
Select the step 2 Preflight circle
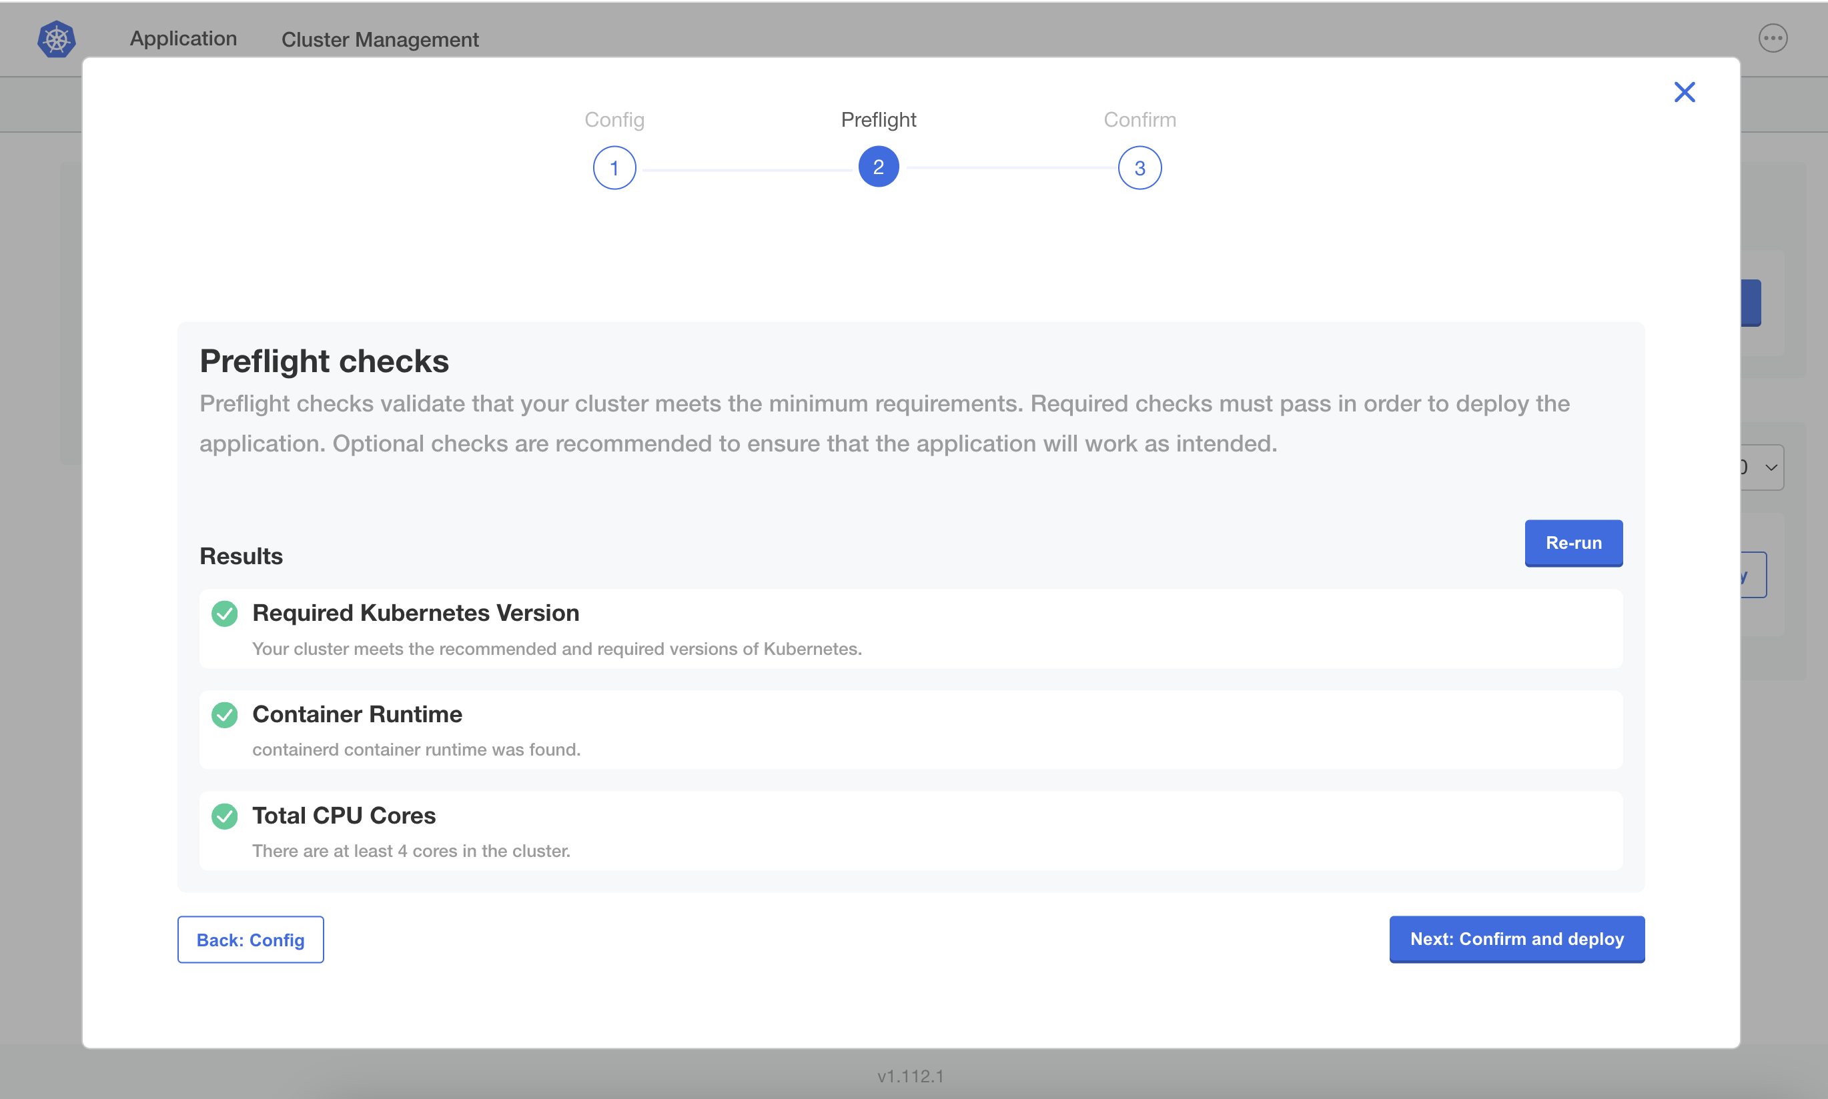pos(879,167)
